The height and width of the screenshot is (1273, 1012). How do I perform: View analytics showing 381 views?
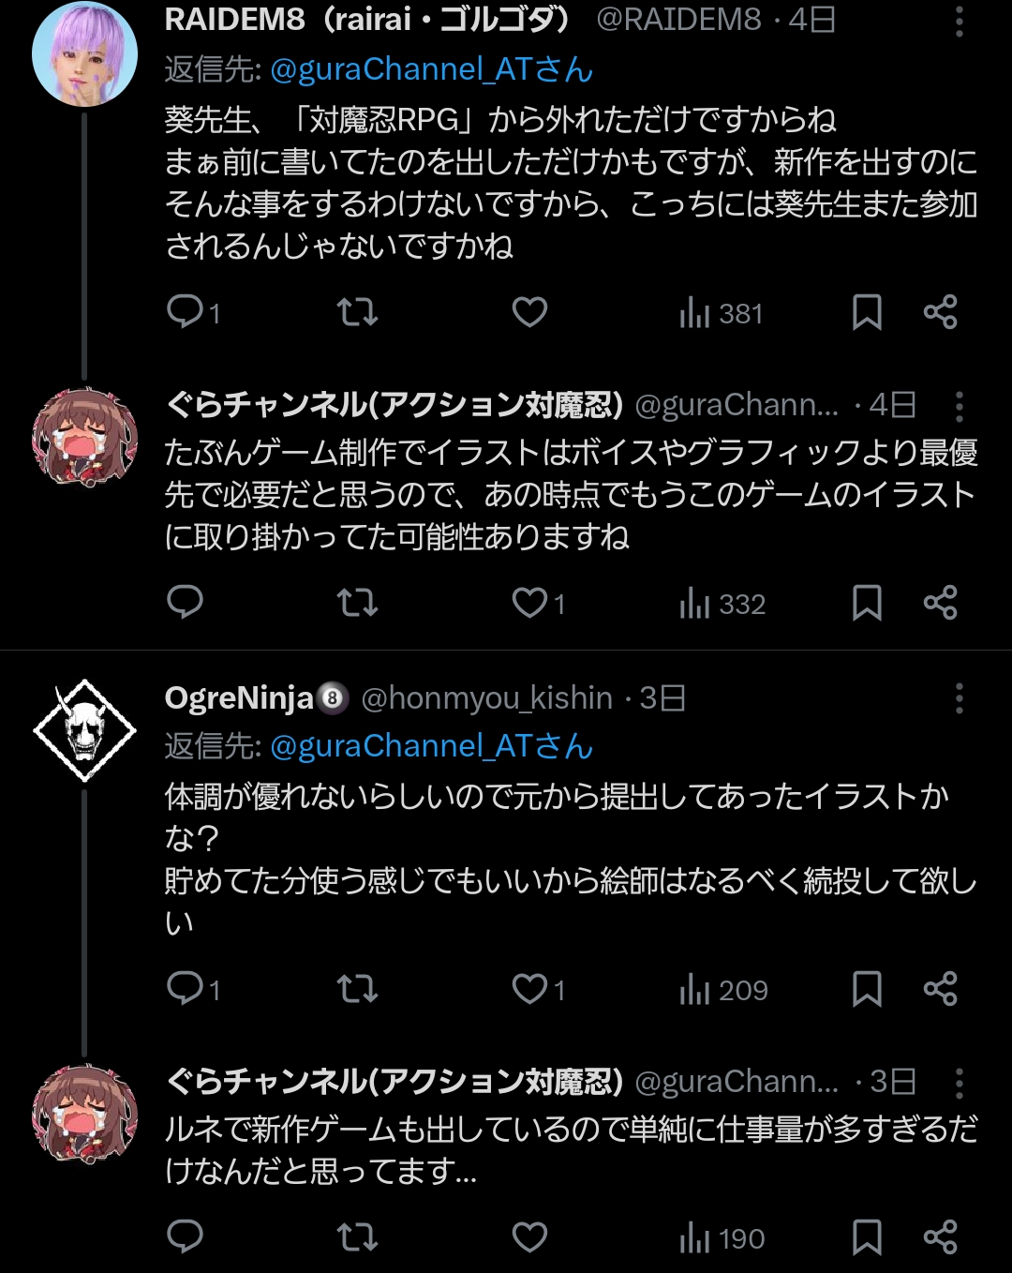722,313
